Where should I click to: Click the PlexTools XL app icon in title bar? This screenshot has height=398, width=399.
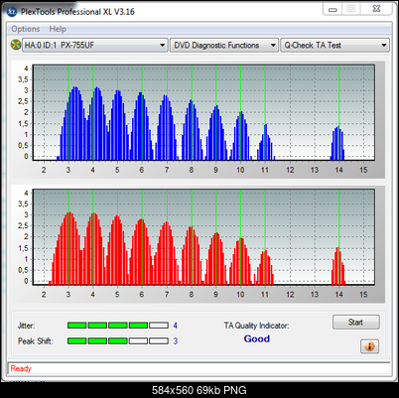pyautogui.click(x=12, y=12)
